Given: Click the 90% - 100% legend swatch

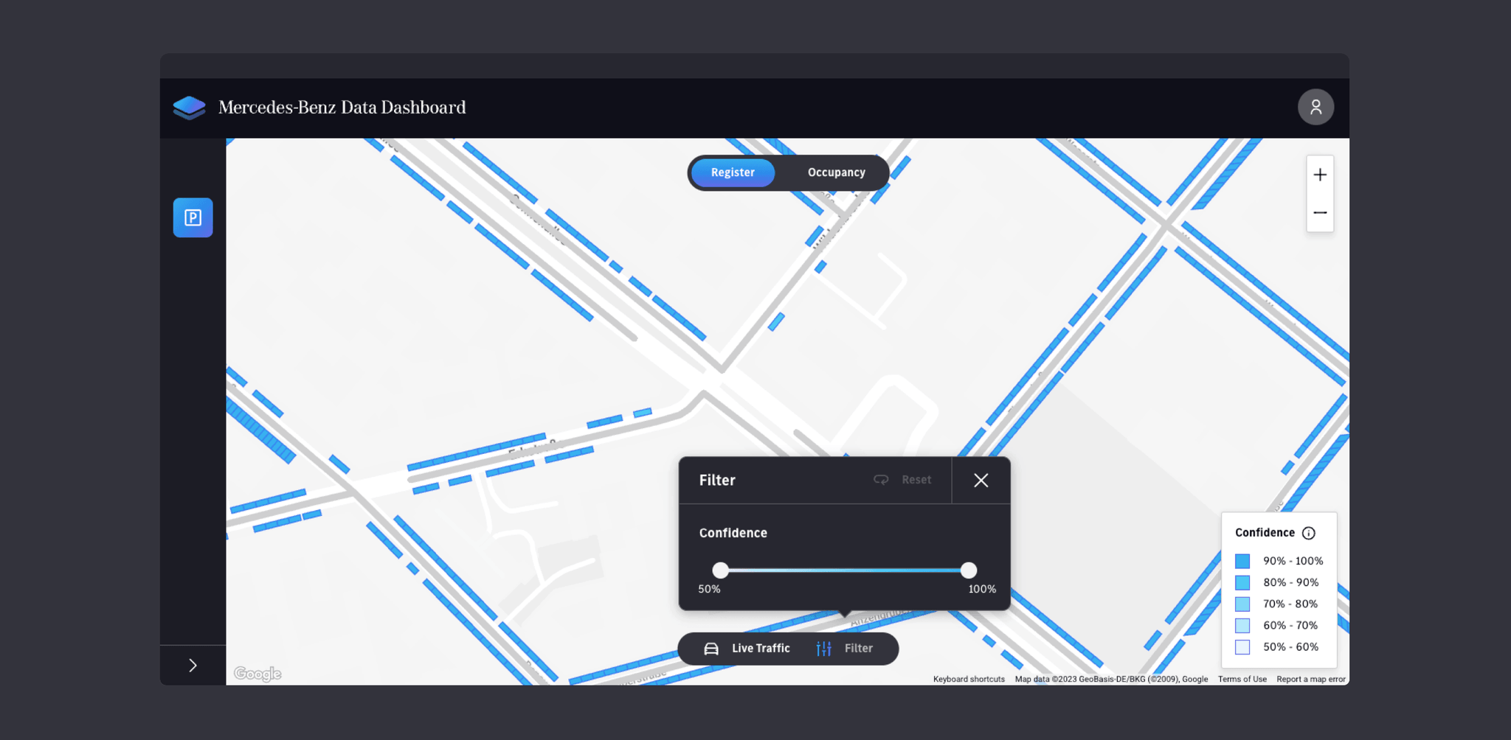Looking at the screenshot, I should [x=1242, y=561].
